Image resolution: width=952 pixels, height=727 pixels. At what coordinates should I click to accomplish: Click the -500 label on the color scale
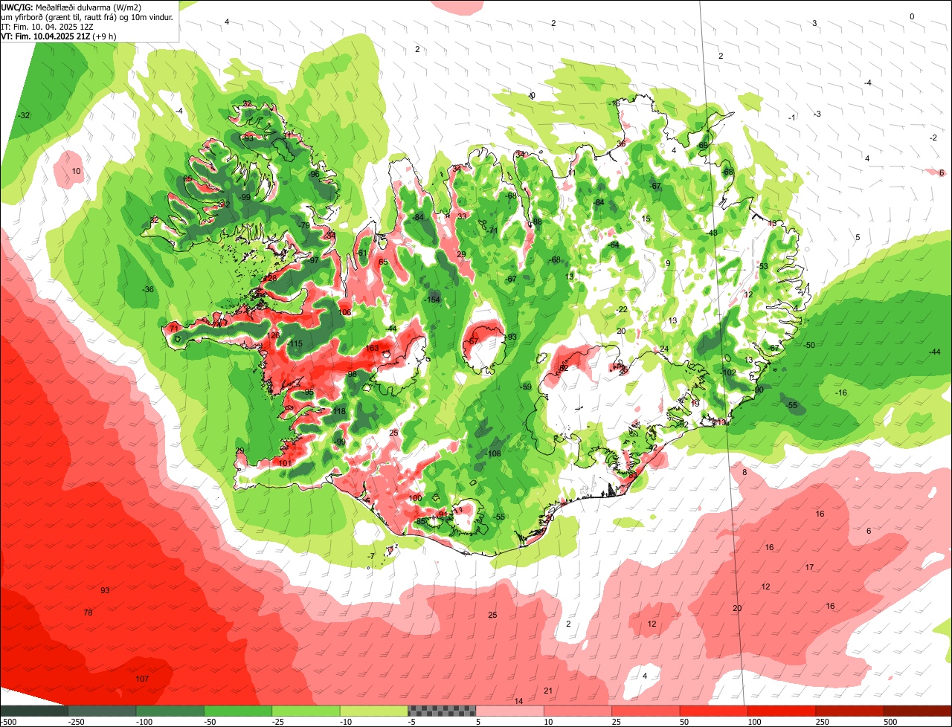[x=8, y=722]
